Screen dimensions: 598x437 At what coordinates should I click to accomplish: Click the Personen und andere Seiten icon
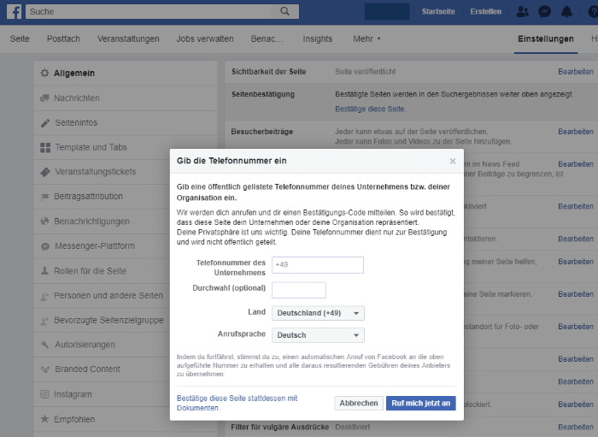(44, 296)
